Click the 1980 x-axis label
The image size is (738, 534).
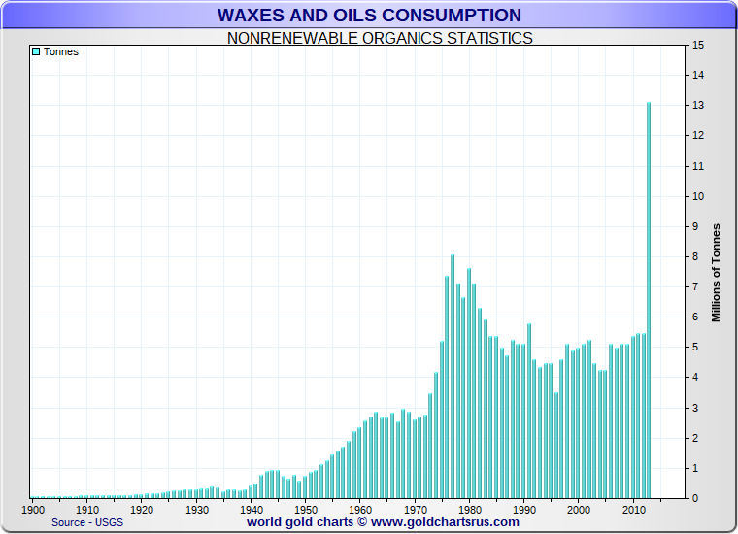[470, 509]
